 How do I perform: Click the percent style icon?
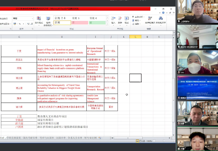(20, 24)
